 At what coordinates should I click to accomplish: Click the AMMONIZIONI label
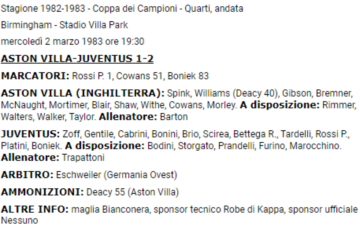42,192
